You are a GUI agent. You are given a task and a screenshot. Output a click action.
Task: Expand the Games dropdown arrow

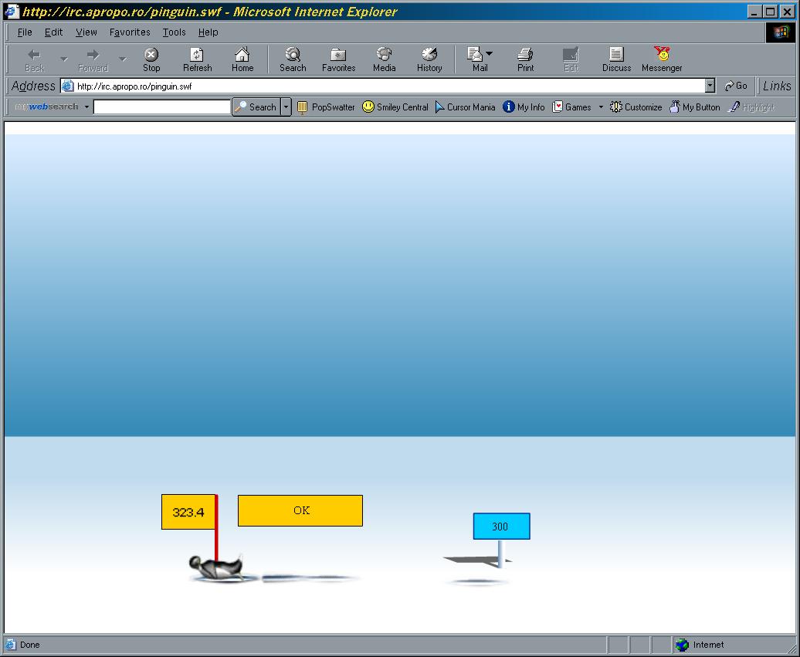pyautogui.click(x=601, y=107)
